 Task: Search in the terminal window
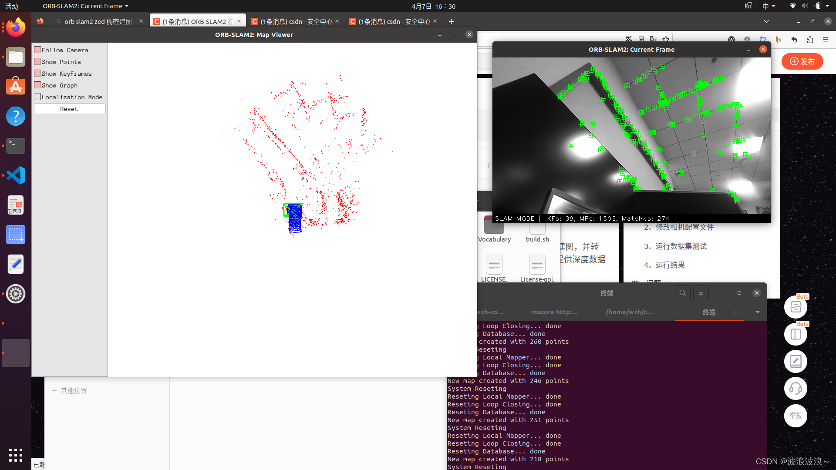click(x=683, y=293)
